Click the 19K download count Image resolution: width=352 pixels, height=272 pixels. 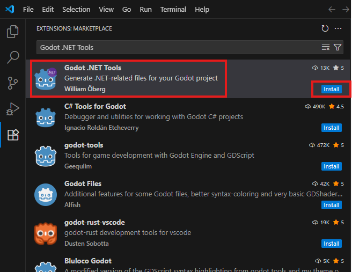[321, 222]
